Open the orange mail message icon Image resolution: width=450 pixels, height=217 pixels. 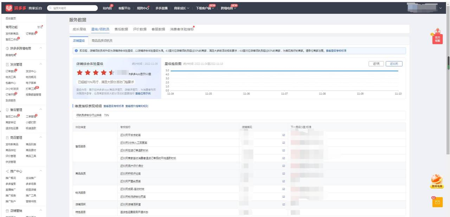point(437,202)
